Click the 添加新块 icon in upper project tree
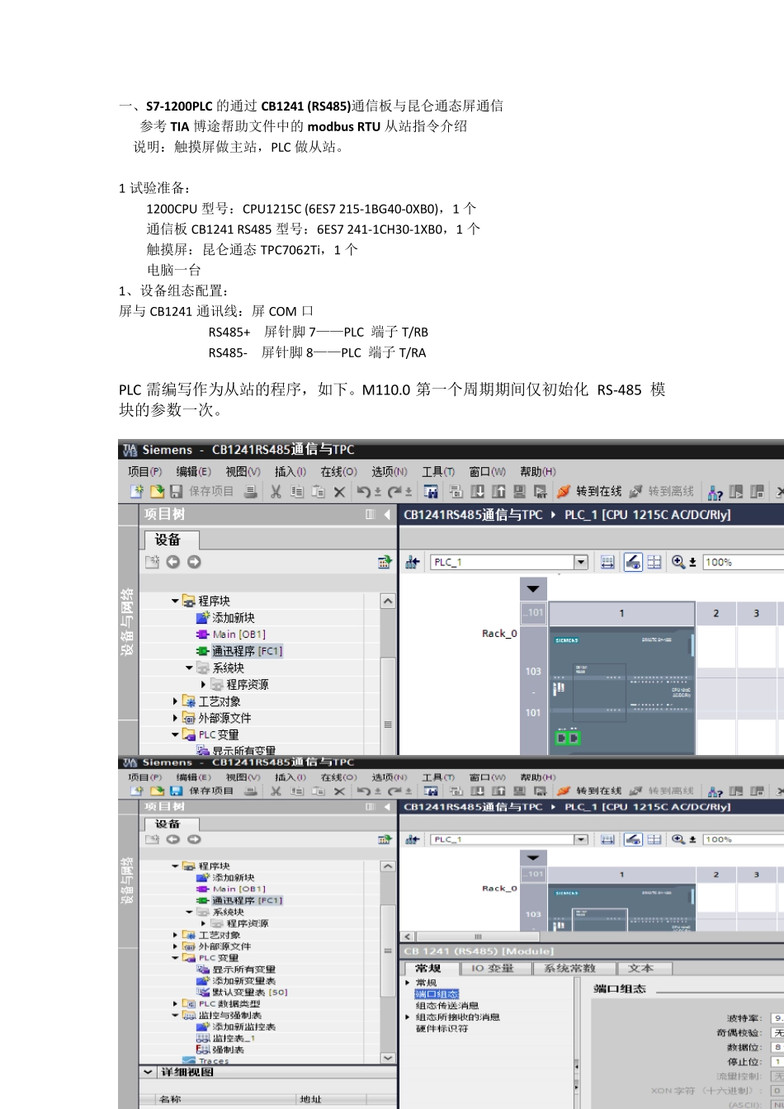The image size is (784, 1109). pyautogui.click(x=203, y=618)
